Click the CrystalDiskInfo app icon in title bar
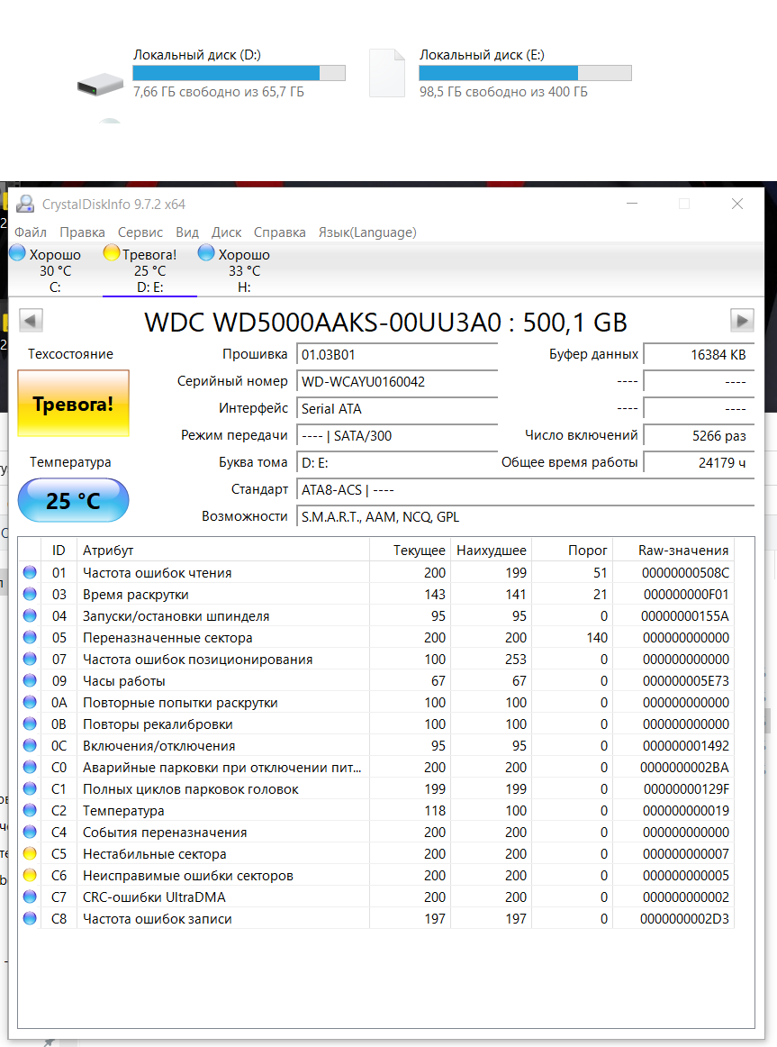The height and width of the screenshot is (1047, 777). 25,204
